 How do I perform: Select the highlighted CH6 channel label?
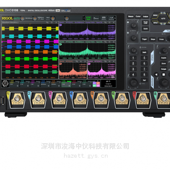tap(64, 81)
